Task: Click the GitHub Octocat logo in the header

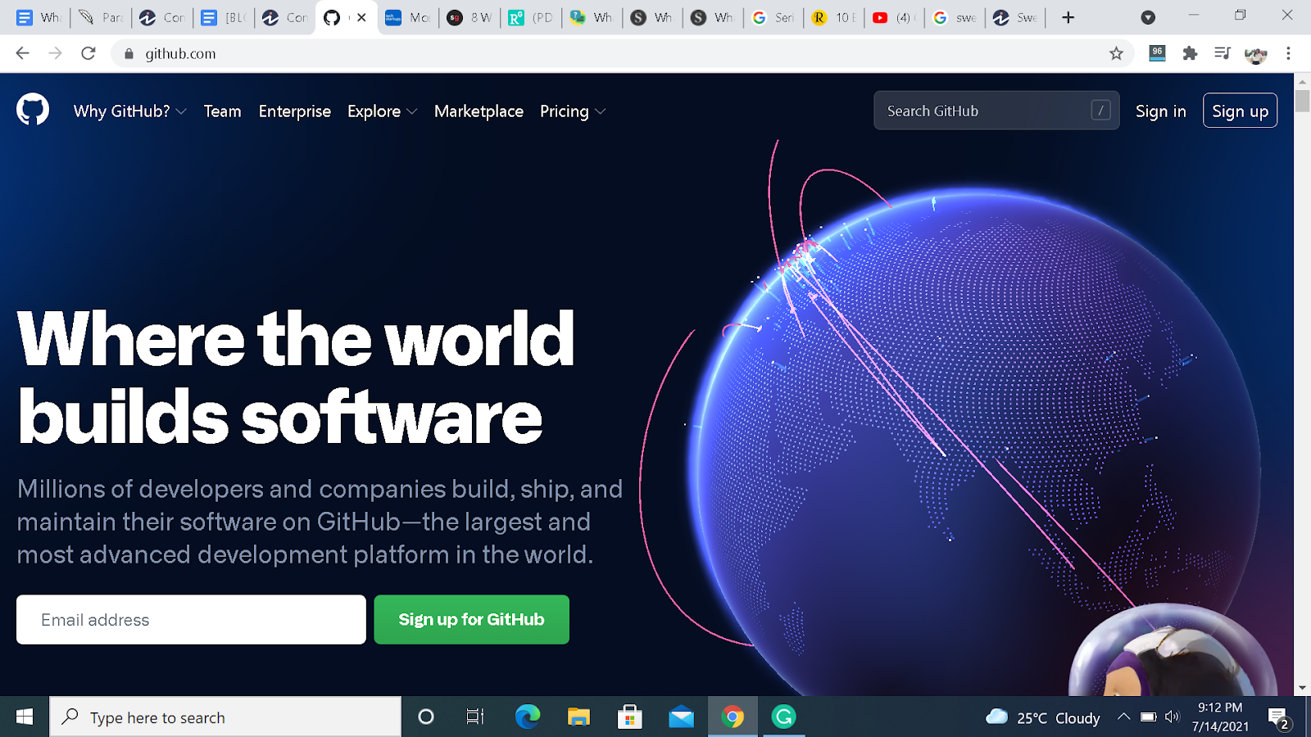Action: point(33,110)
